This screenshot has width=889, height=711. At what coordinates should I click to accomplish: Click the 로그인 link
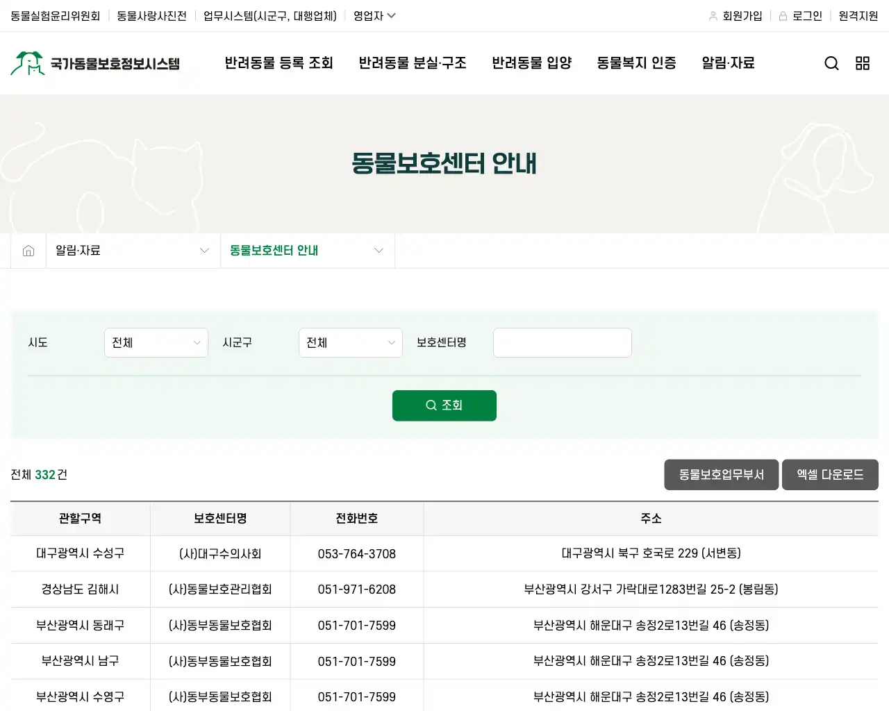[807, 16]
